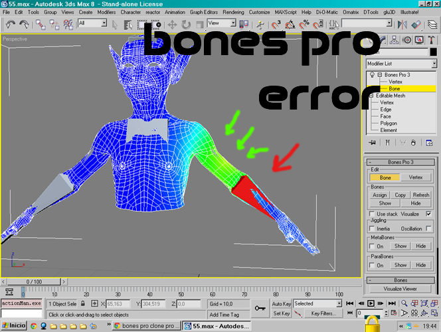Viewport: 441px width, 332px height.
Task: Toggle Bones Pro 3 modifier lightbulb
Action: click(372, 75)
